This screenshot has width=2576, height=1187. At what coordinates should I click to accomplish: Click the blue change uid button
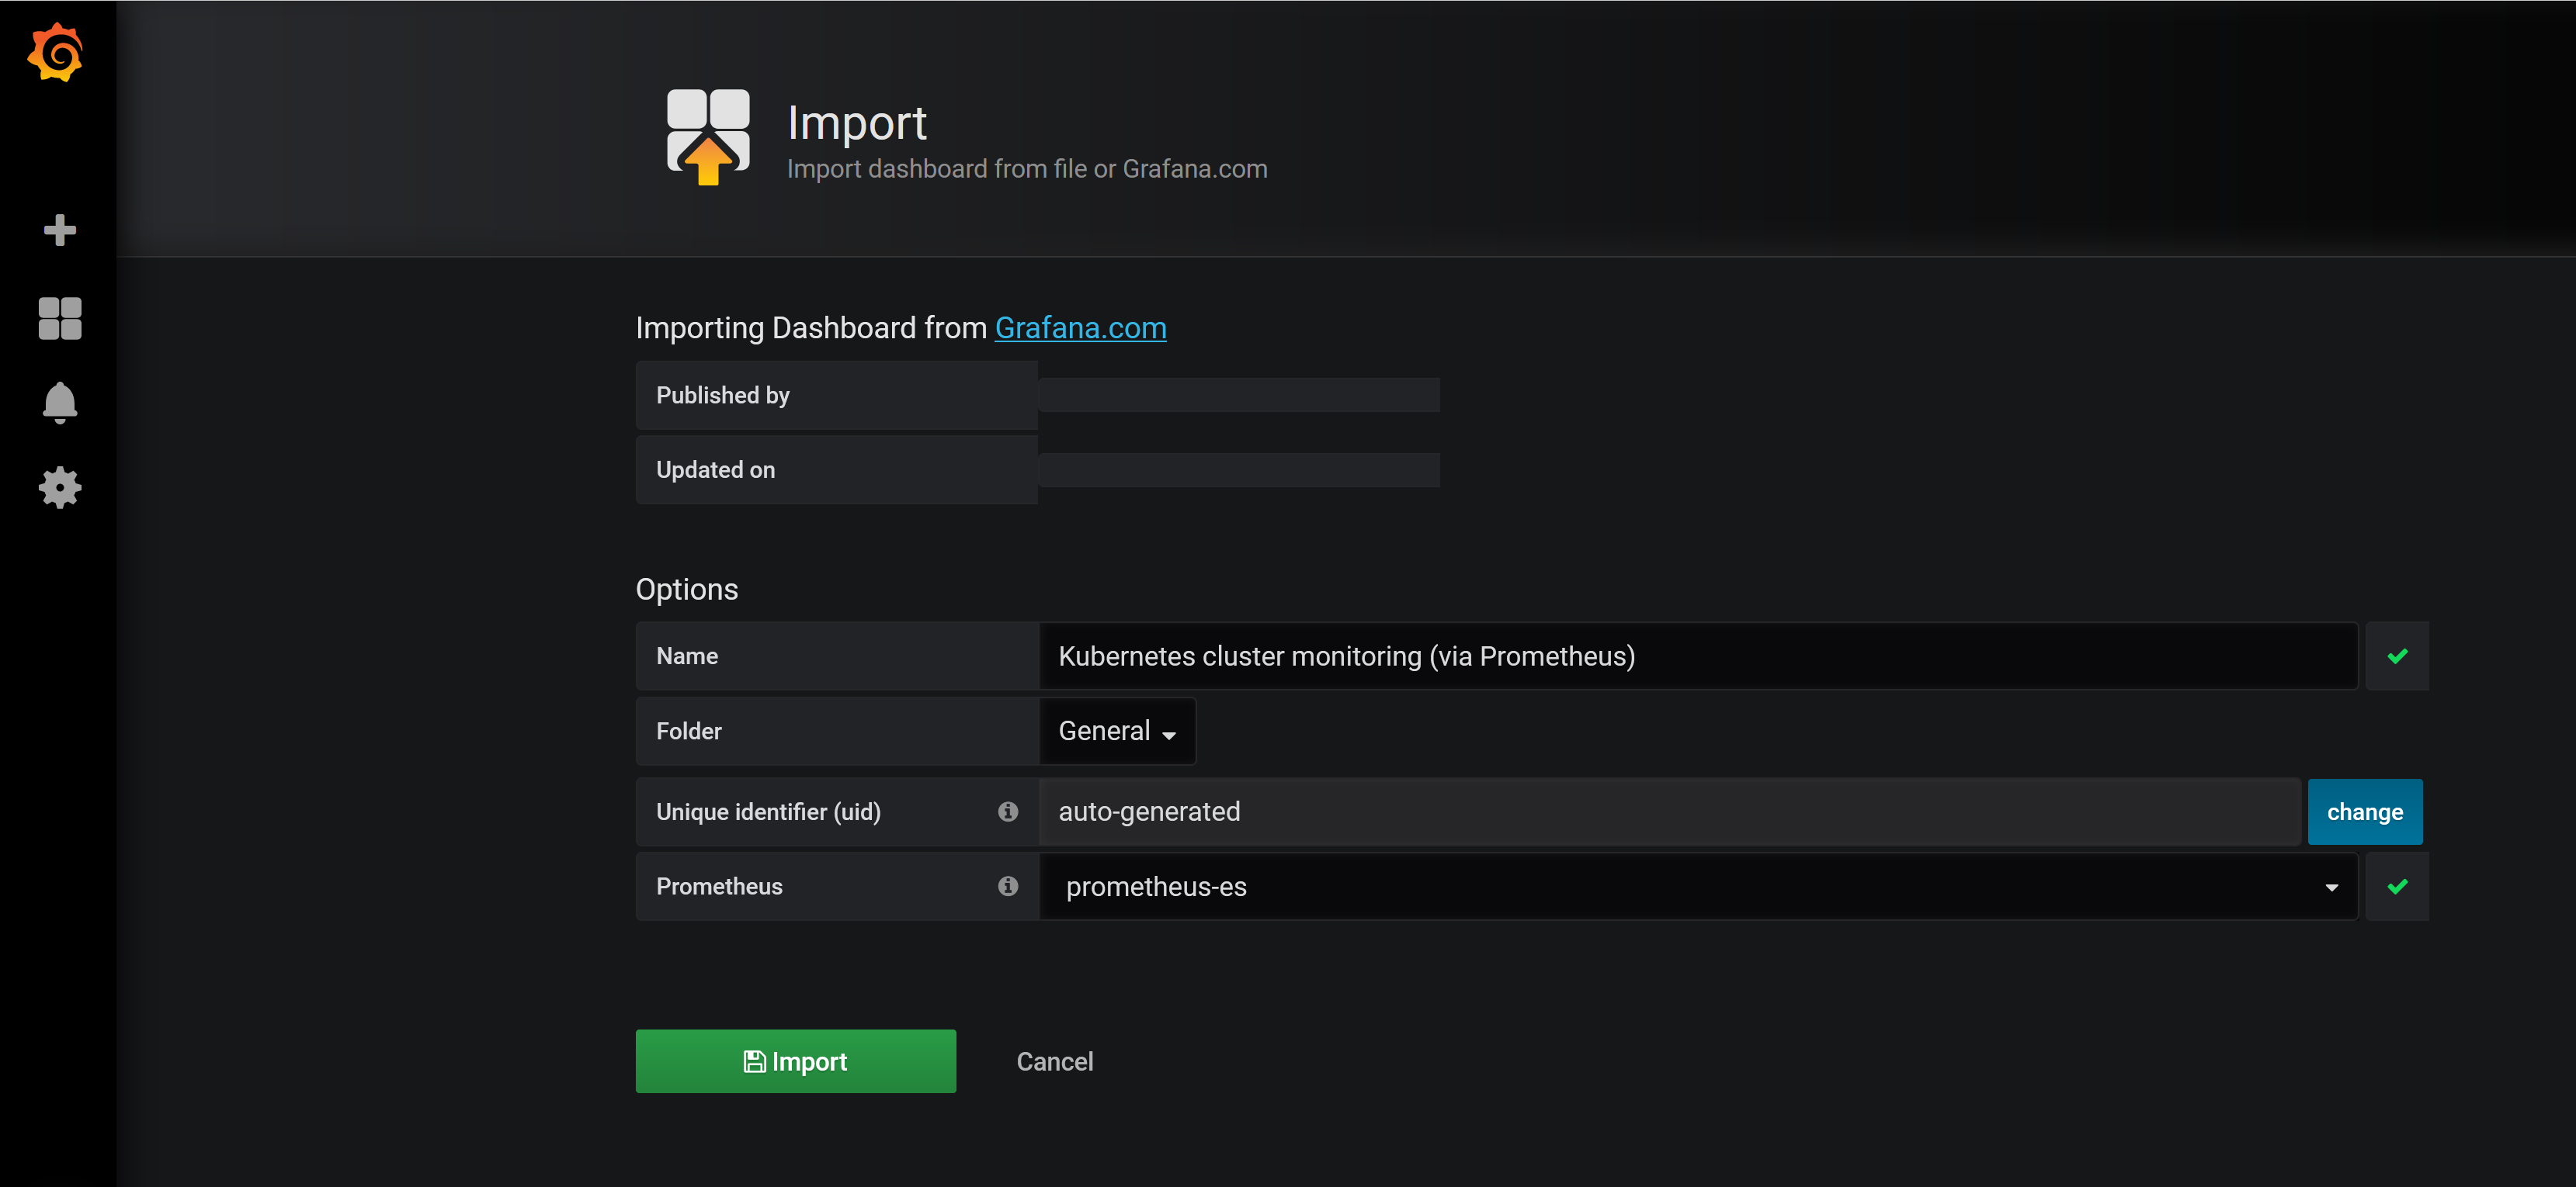pos(2363,812)
